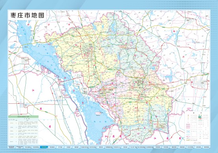
Task: Click green header of administrative divisions table
Action: (x=23, y=117)
